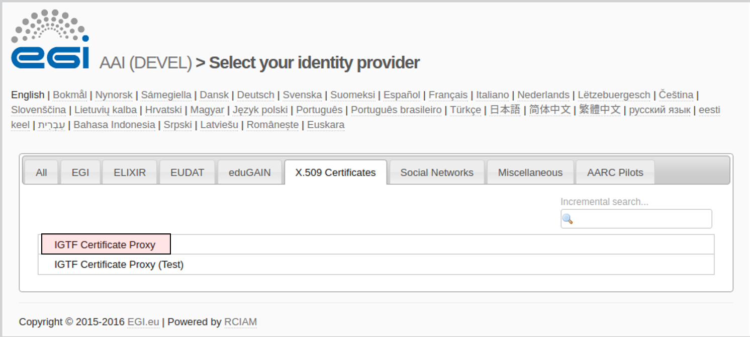
Task: Choose IGTF Certificate Proxy provider
Action: click(376, 244)
